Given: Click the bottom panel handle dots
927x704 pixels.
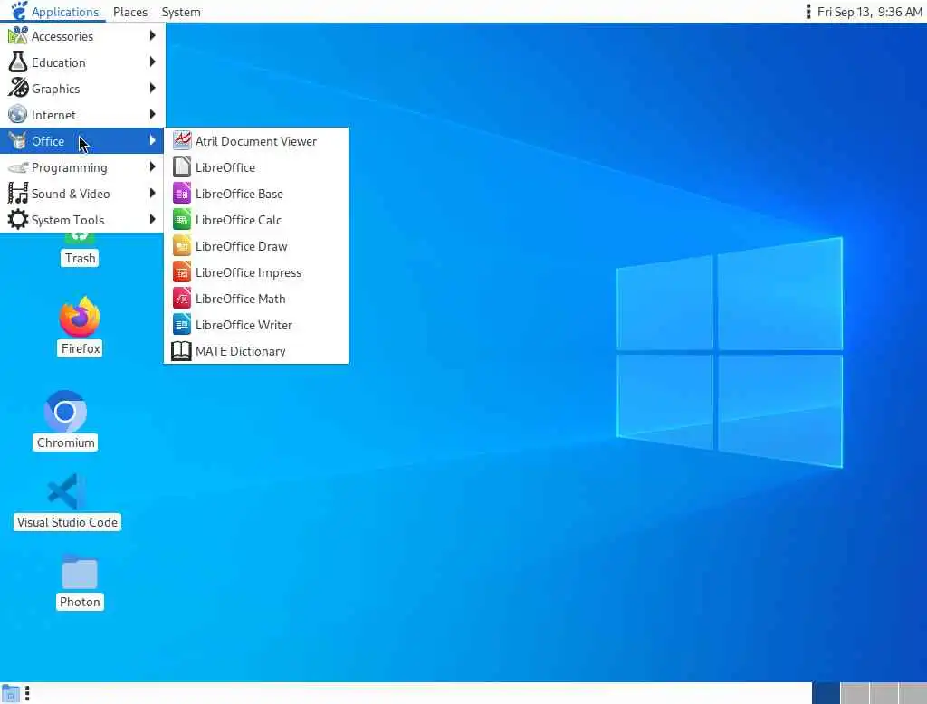Looking at the screenshot, I should [x=27, y=693].
